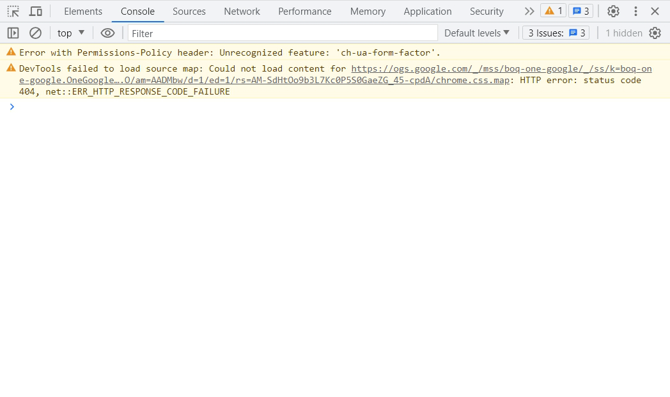The height and width of the screenshot is (397, 670).
Task: Focus the Filter input field
Action: pyautogui.click(x=283, y=33)
